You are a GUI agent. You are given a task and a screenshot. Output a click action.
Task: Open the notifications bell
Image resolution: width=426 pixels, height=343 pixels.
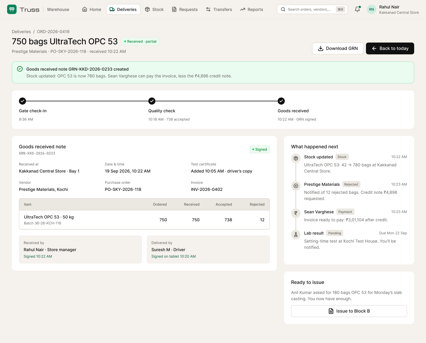coord(357,9)
